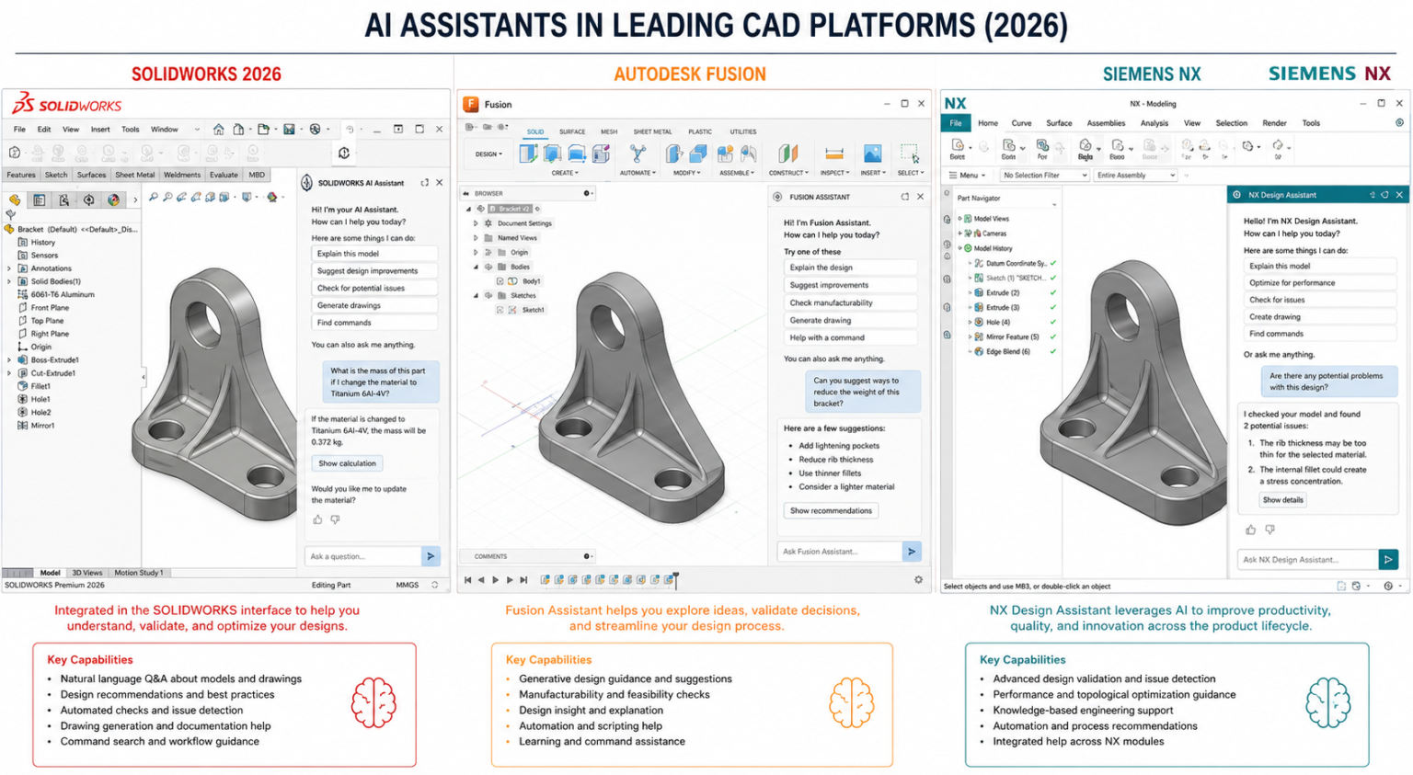Viewport: 1413px width, 775px height.
Task: Open the SOLIDWORKS Insert menu
Action: pos(100,130)
